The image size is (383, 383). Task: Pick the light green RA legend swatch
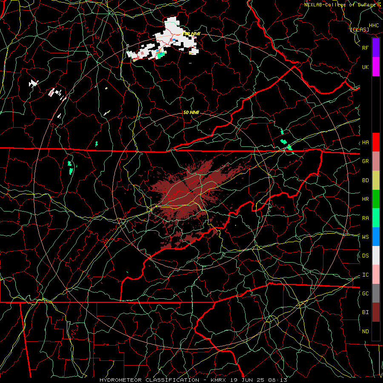(x=376, y=218)
